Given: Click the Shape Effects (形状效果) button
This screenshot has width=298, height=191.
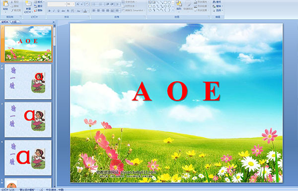Looking at the screenshot, I should click(202, 10).
